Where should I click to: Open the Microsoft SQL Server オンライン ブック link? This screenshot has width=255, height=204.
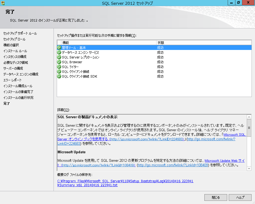coord(152,137)
